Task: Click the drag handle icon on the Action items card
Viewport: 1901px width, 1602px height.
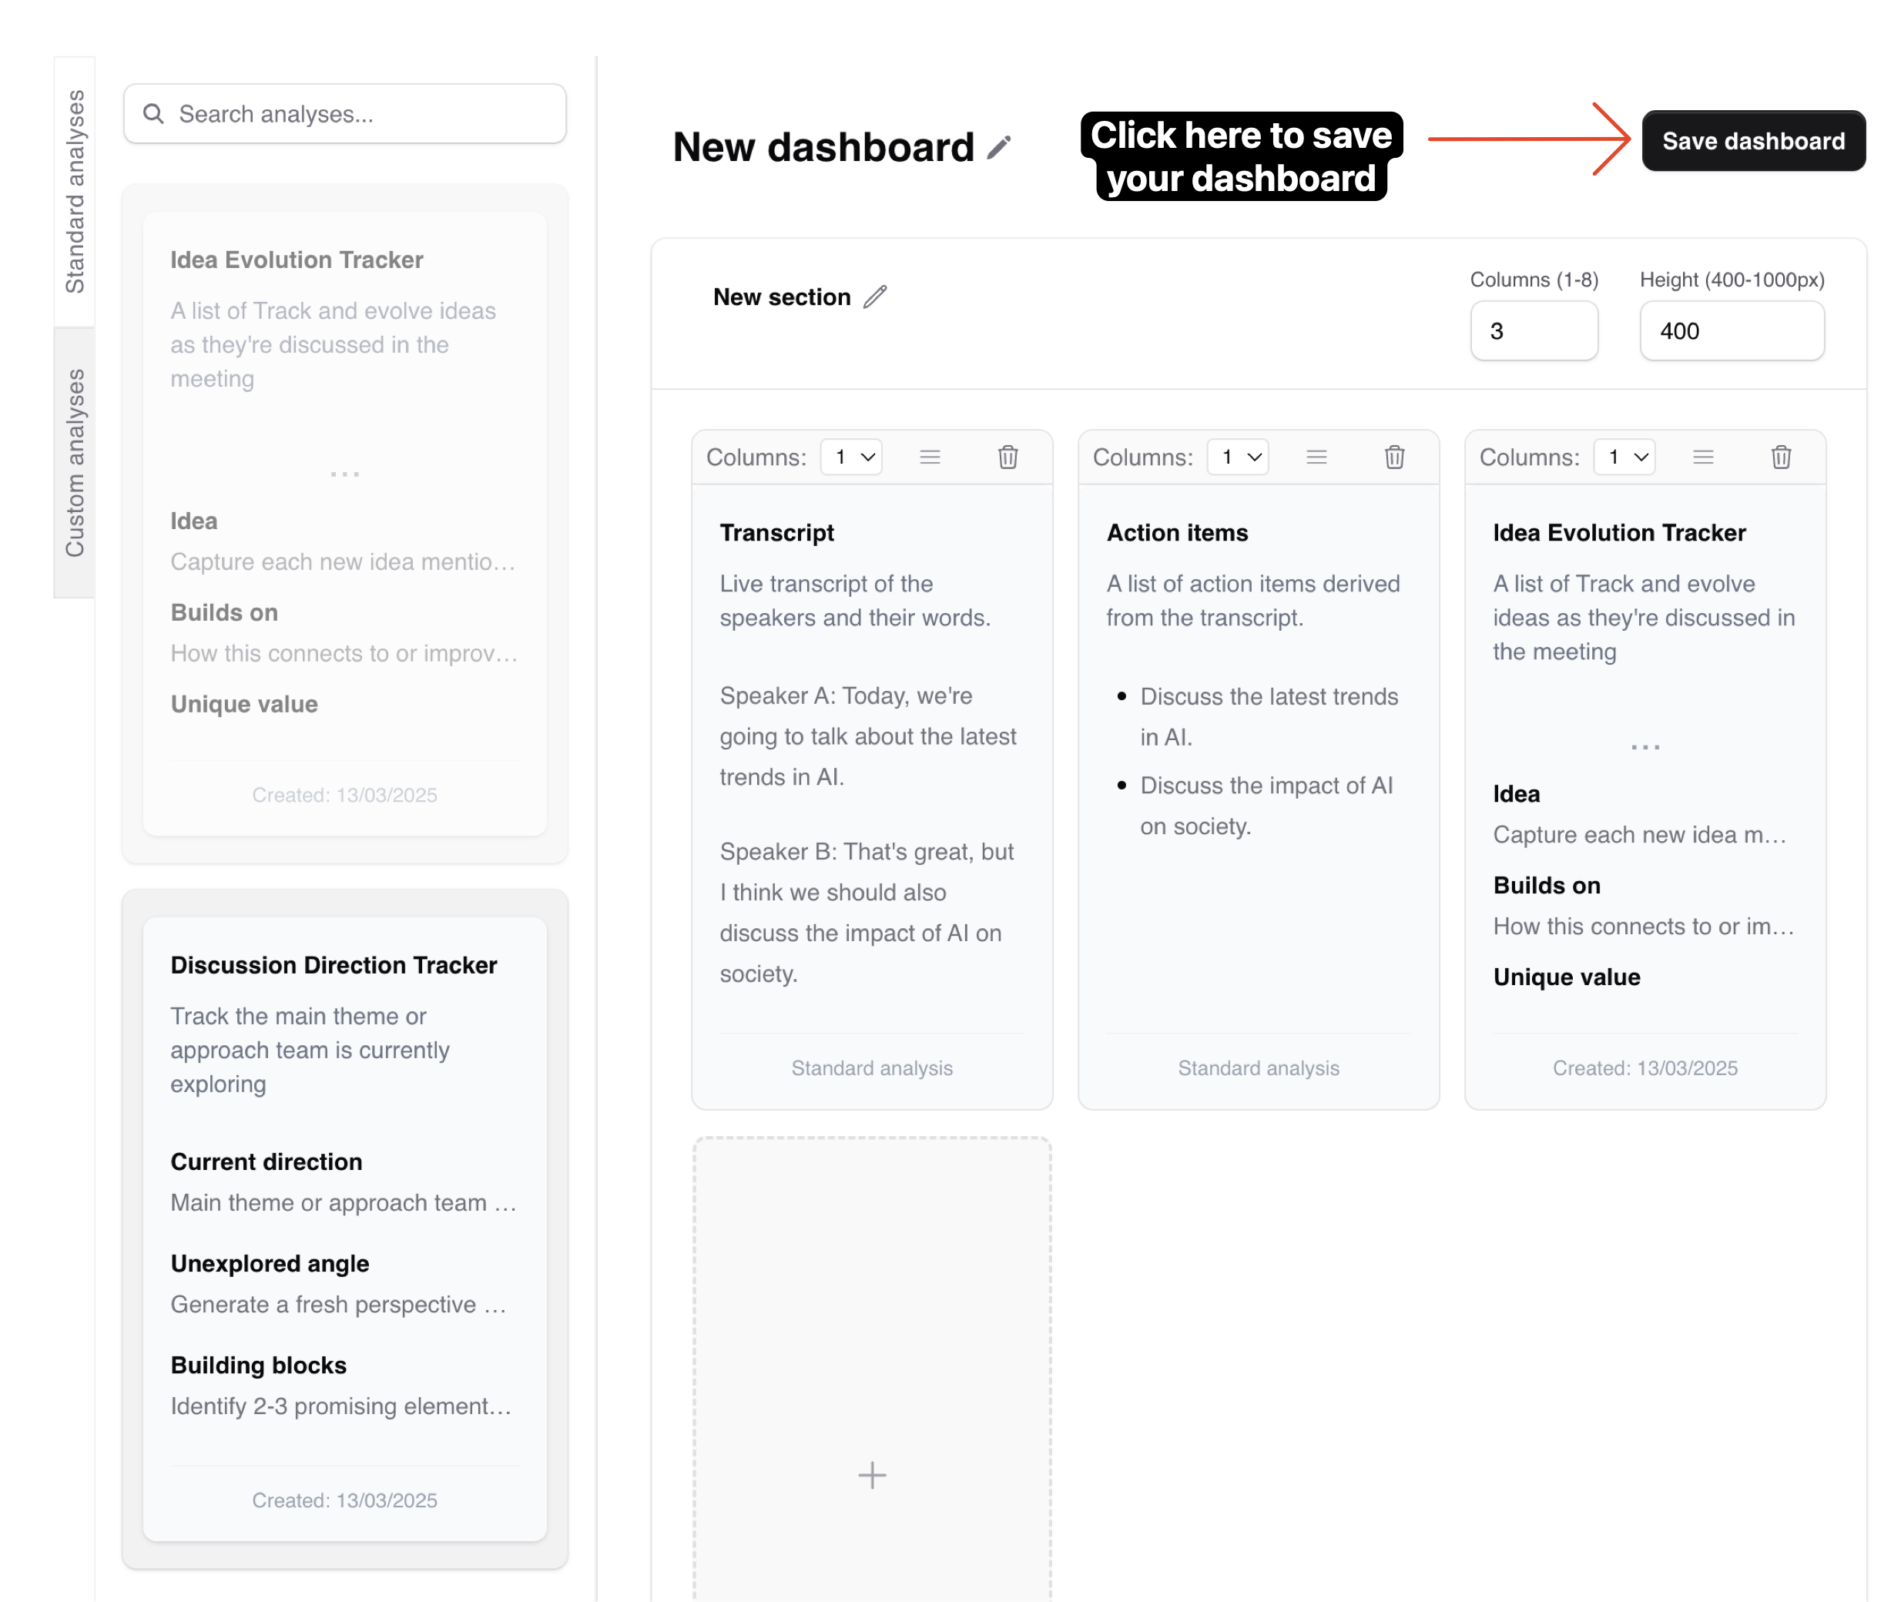Action: coord(1316,457)
